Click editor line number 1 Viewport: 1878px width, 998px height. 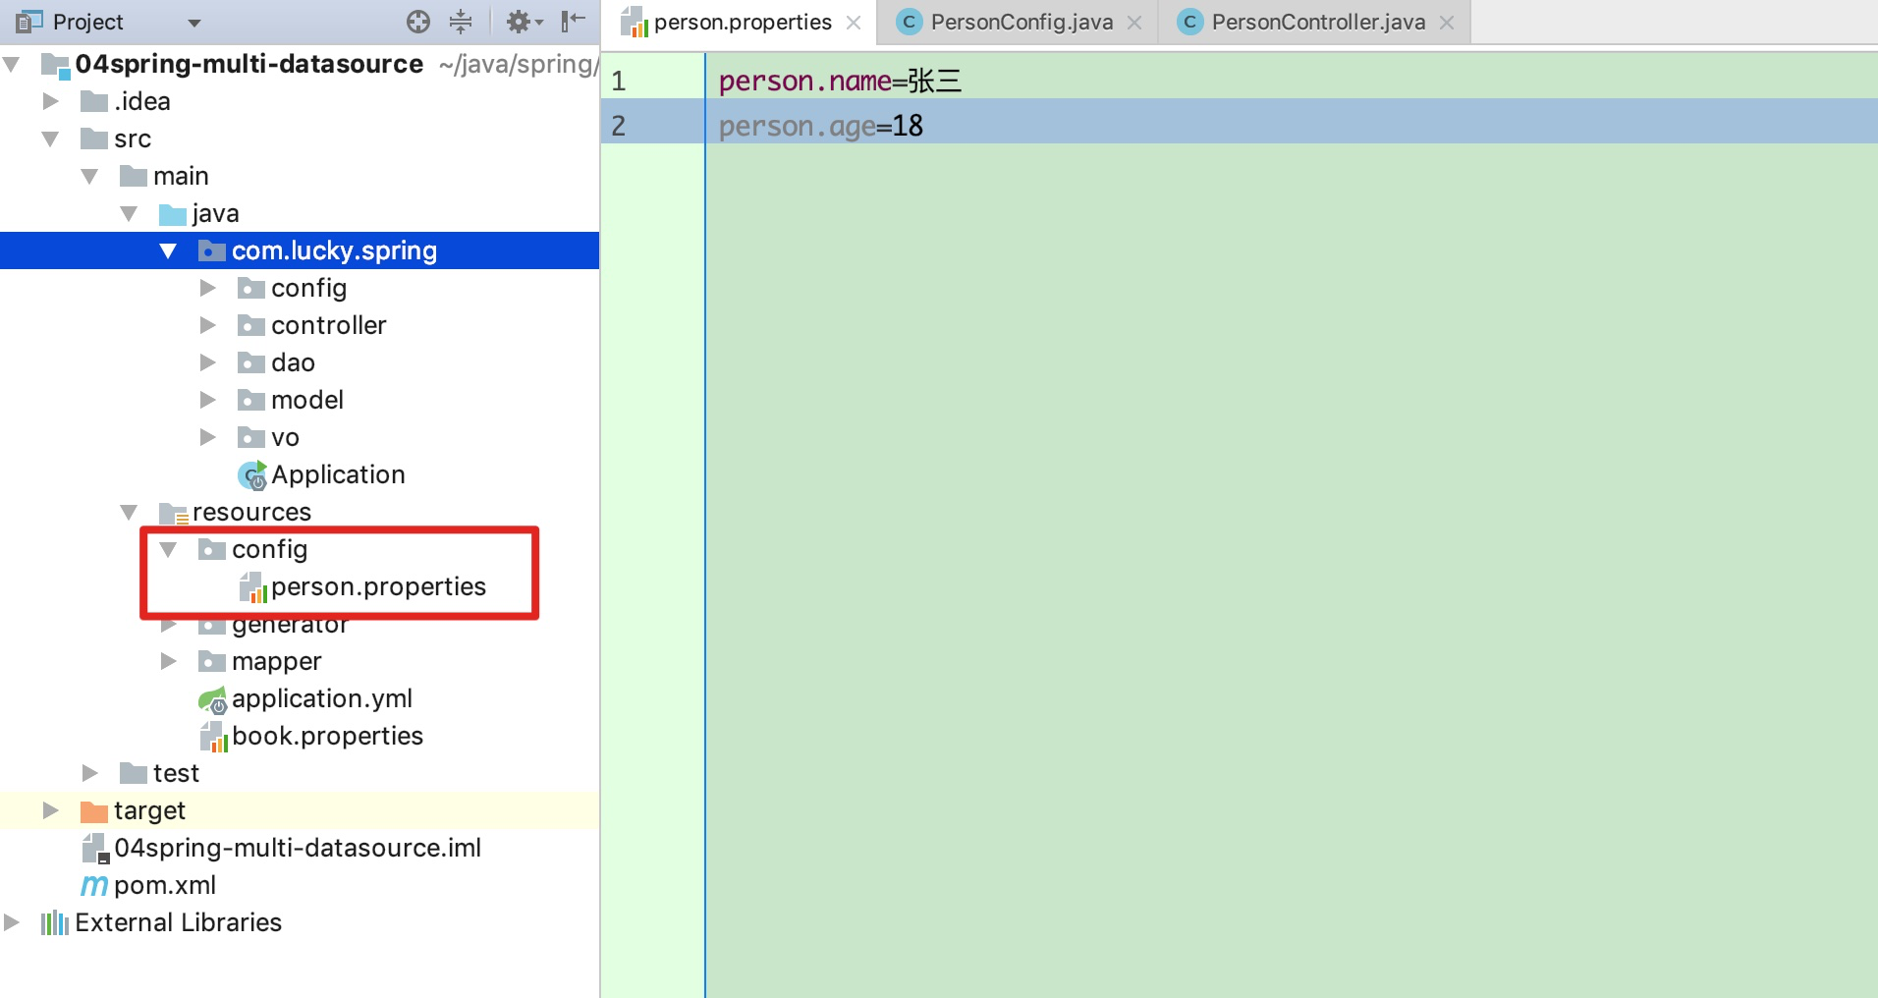click(x=619, y=81)
